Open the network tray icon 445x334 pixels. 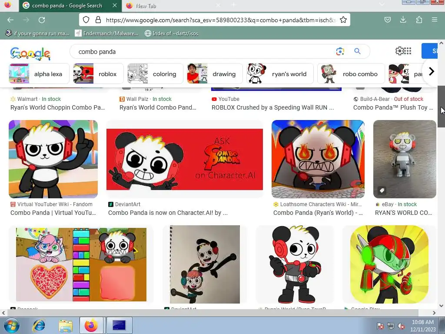click(x=391, y=326)
